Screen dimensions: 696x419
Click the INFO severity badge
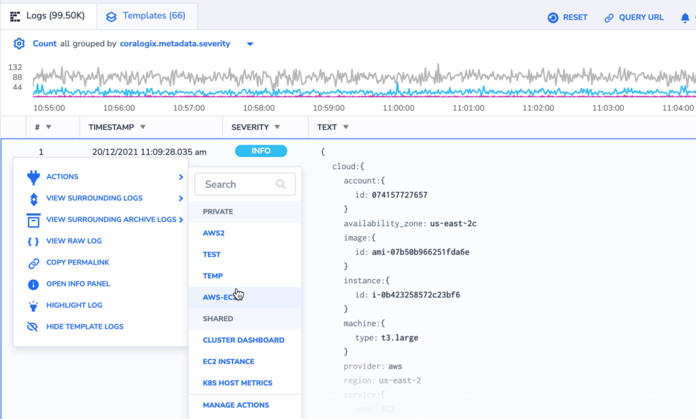point(261,151)
